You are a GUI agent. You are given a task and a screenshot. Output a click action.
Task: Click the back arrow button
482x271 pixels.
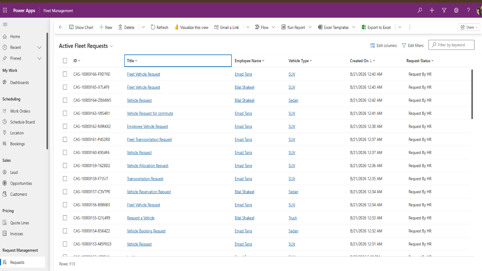[x=61, y=27]
